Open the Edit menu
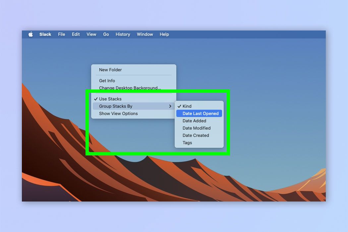Screen dimensions: 348x232 point(76,34)
